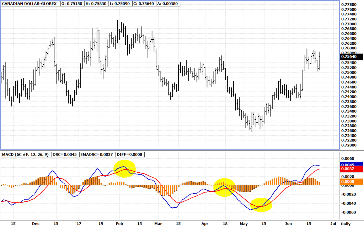Click the EMAOSC=0.0037 readout

pos(97,155)
